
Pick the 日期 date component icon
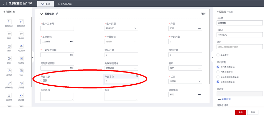click(x=9, y=46)
